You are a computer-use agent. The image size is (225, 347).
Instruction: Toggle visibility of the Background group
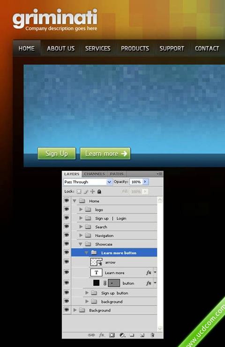[67, 309]
